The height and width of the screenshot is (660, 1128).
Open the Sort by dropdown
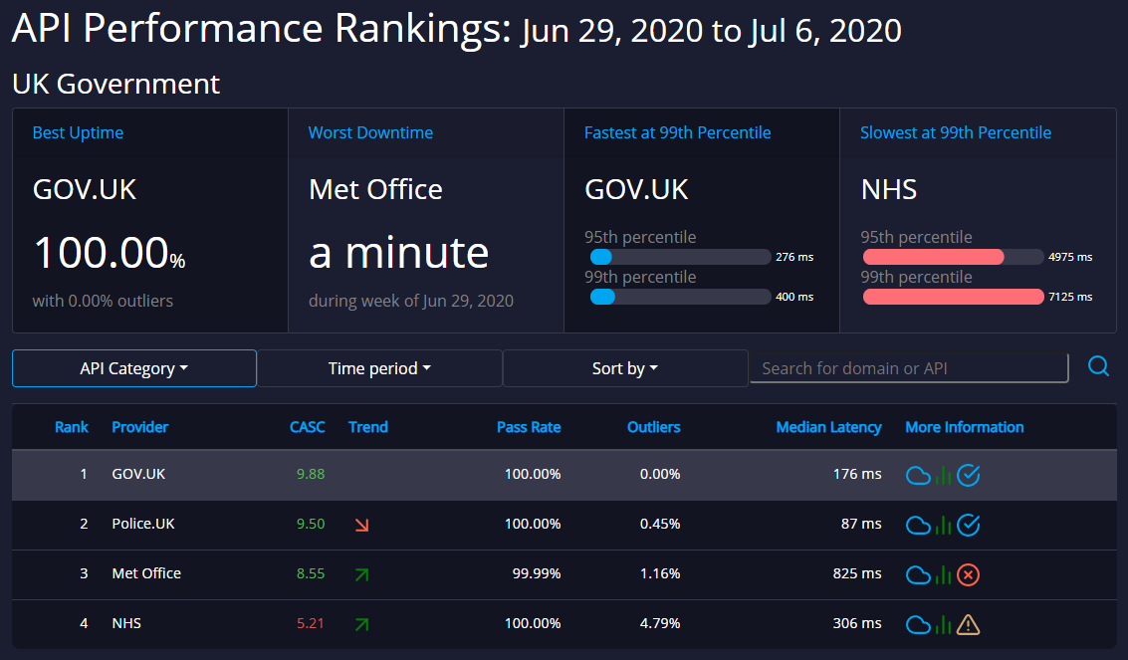(625, 368)
